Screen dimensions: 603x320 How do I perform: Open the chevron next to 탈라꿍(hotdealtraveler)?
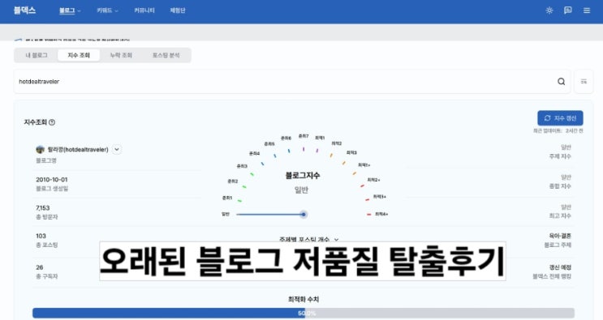click(x=117, y=149)
